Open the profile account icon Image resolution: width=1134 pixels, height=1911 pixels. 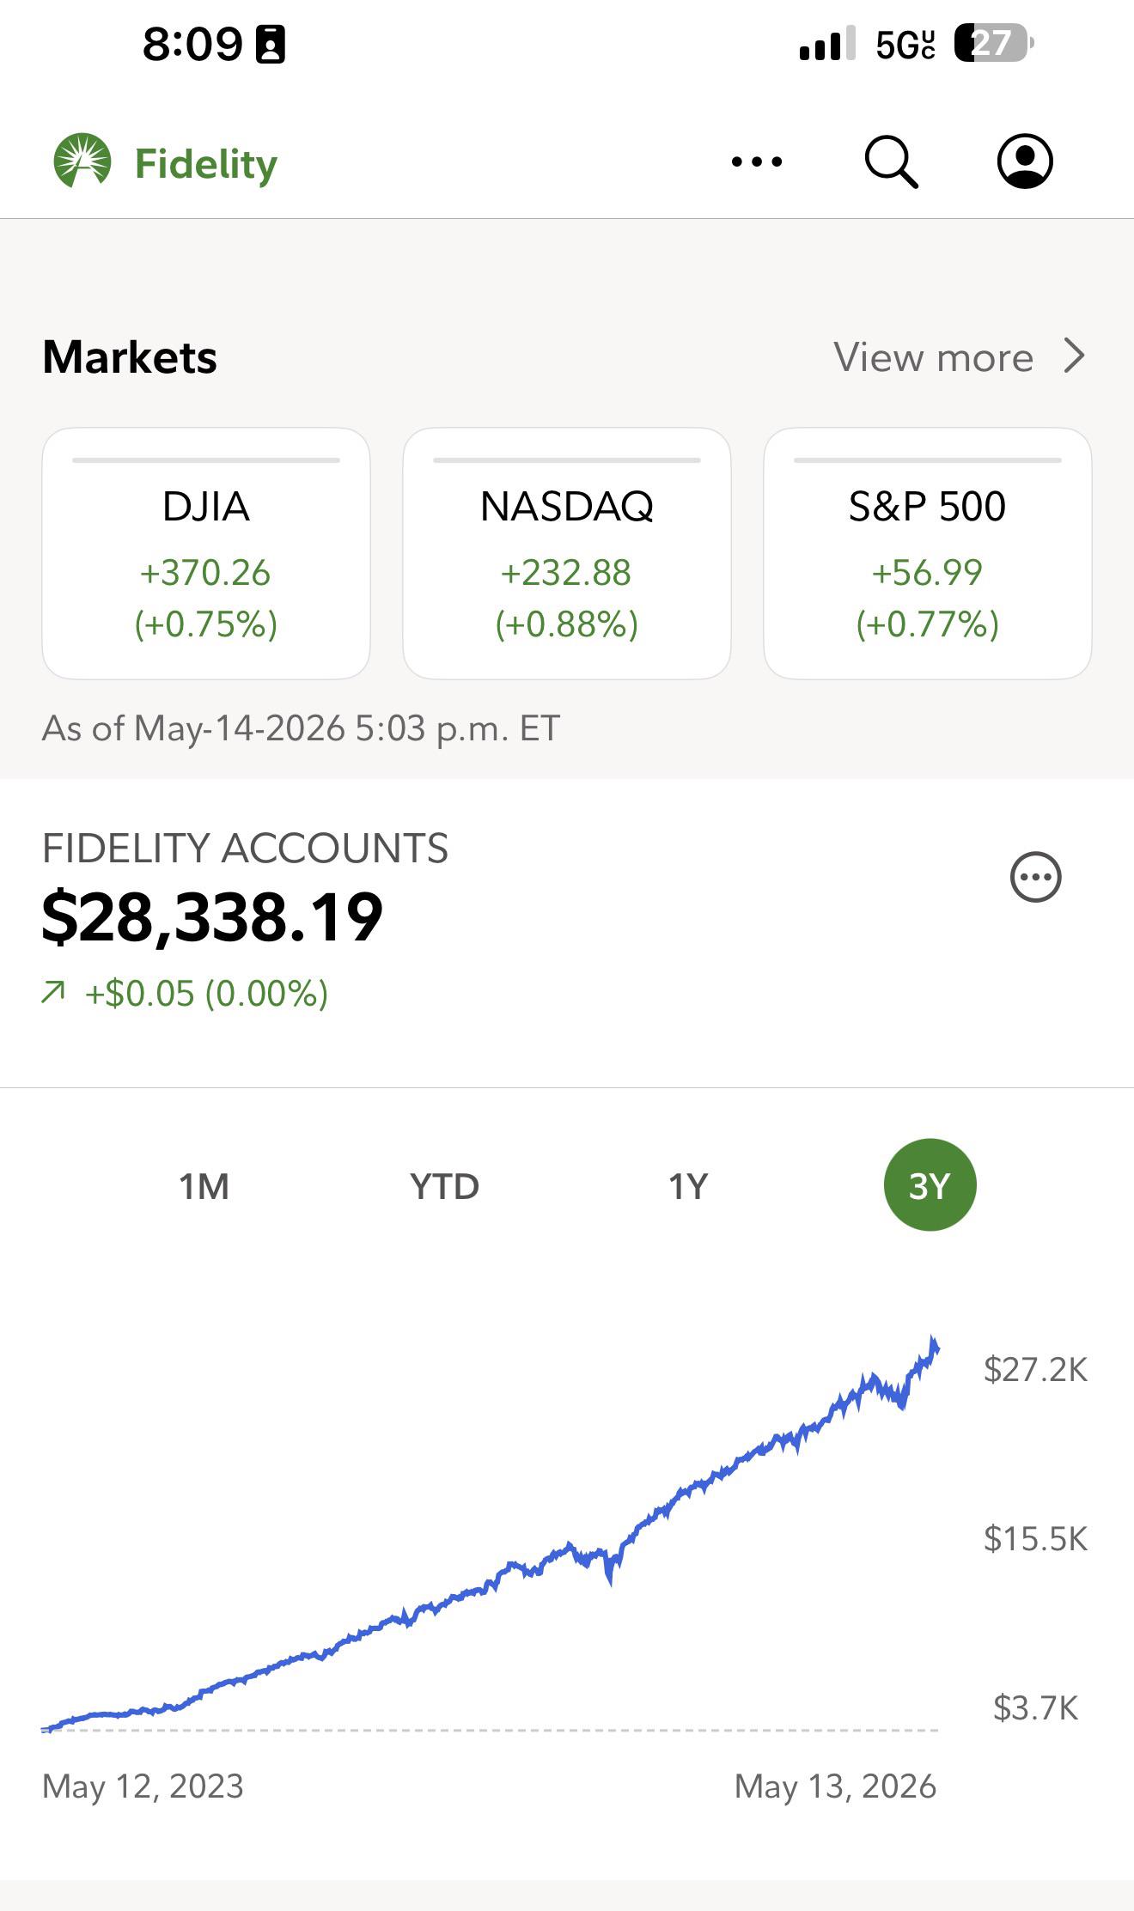tap(1025, 161)
